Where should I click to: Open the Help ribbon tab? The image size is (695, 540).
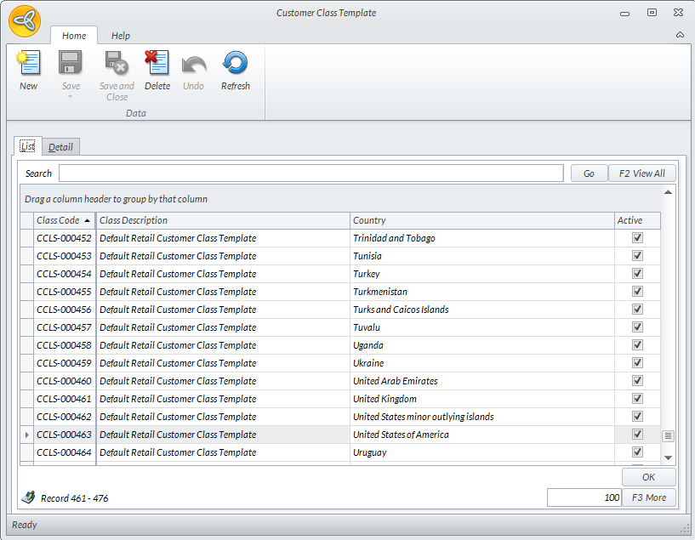click(121, 36)
